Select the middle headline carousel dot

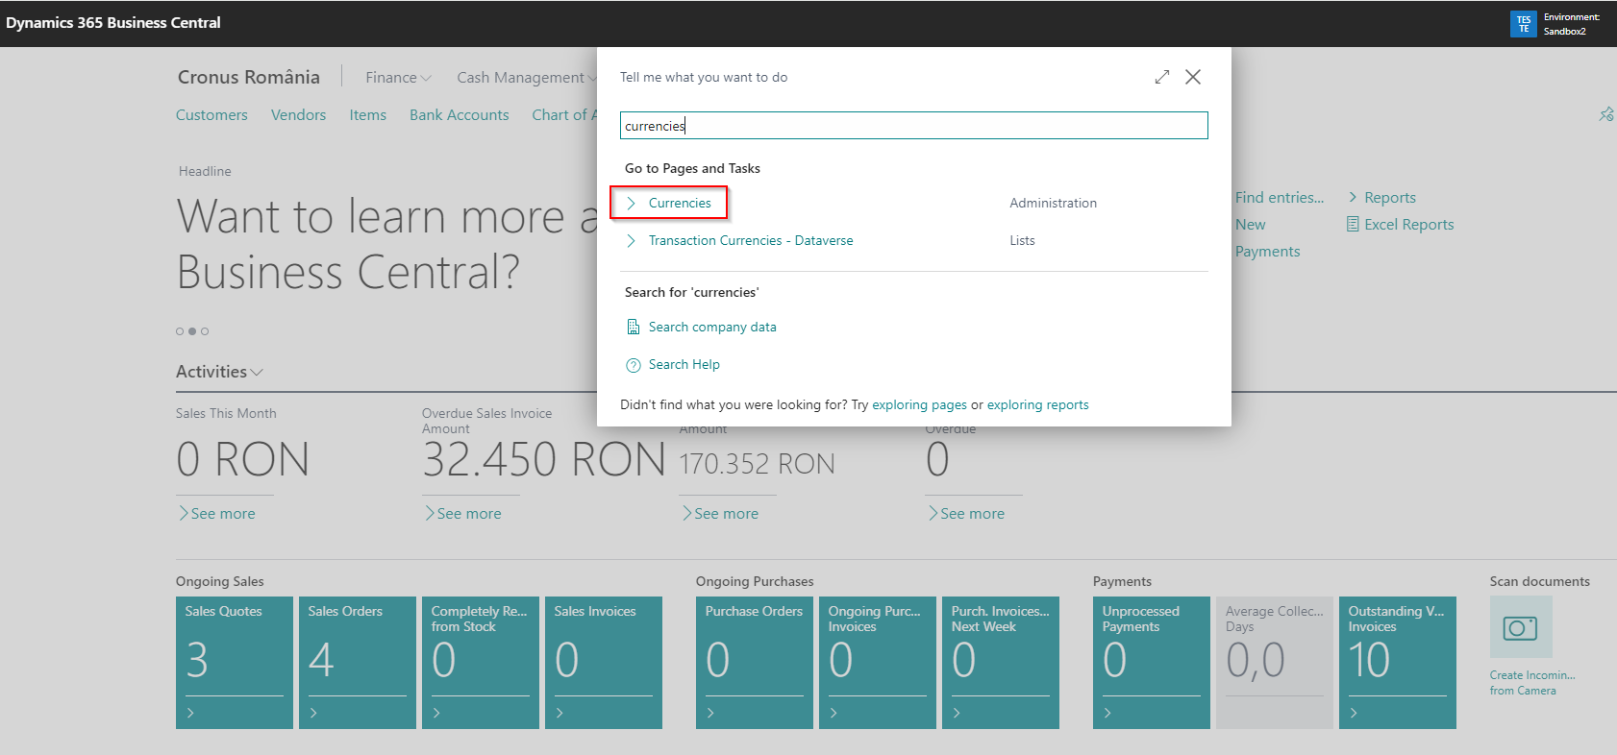[192, 331]
